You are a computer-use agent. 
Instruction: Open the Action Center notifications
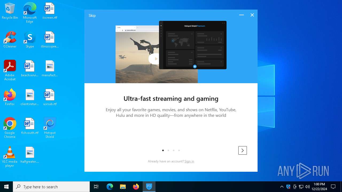pyautogui.click(x=333, y=187)
